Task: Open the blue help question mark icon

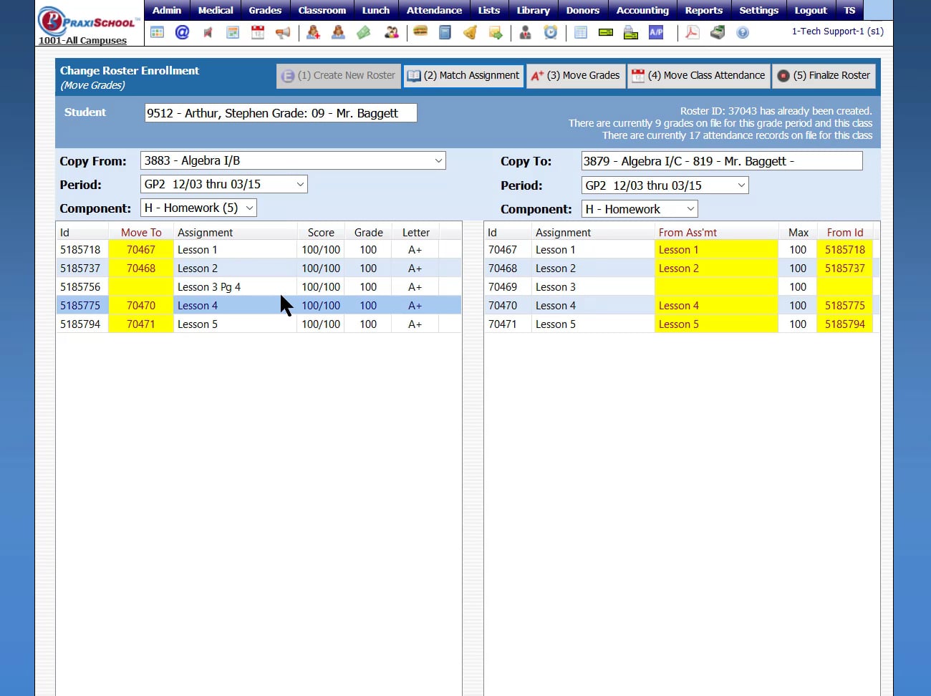Action: pos(743,32)
